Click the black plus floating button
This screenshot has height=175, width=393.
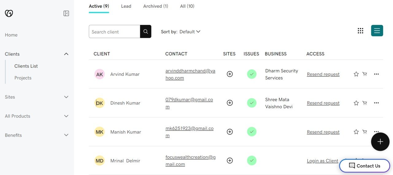click(380, 142)
